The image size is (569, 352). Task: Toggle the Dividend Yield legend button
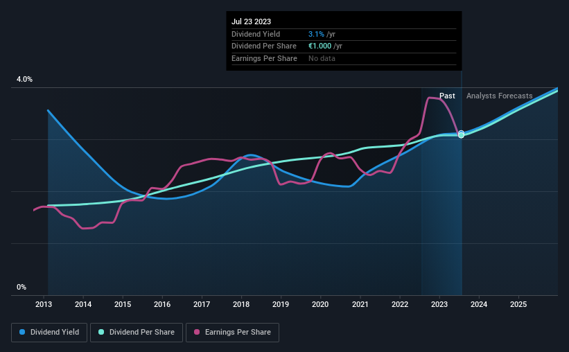click(49, 333)
